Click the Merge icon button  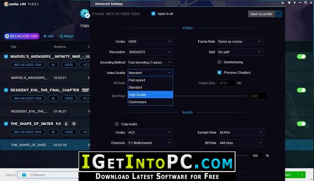[x=61, y=36]
